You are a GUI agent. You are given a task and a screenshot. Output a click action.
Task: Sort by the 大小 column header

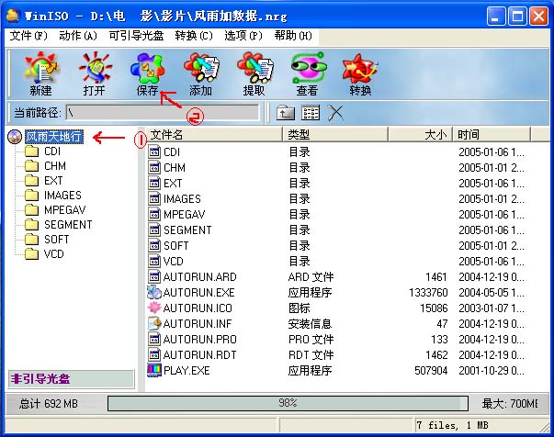pos(435,135)
